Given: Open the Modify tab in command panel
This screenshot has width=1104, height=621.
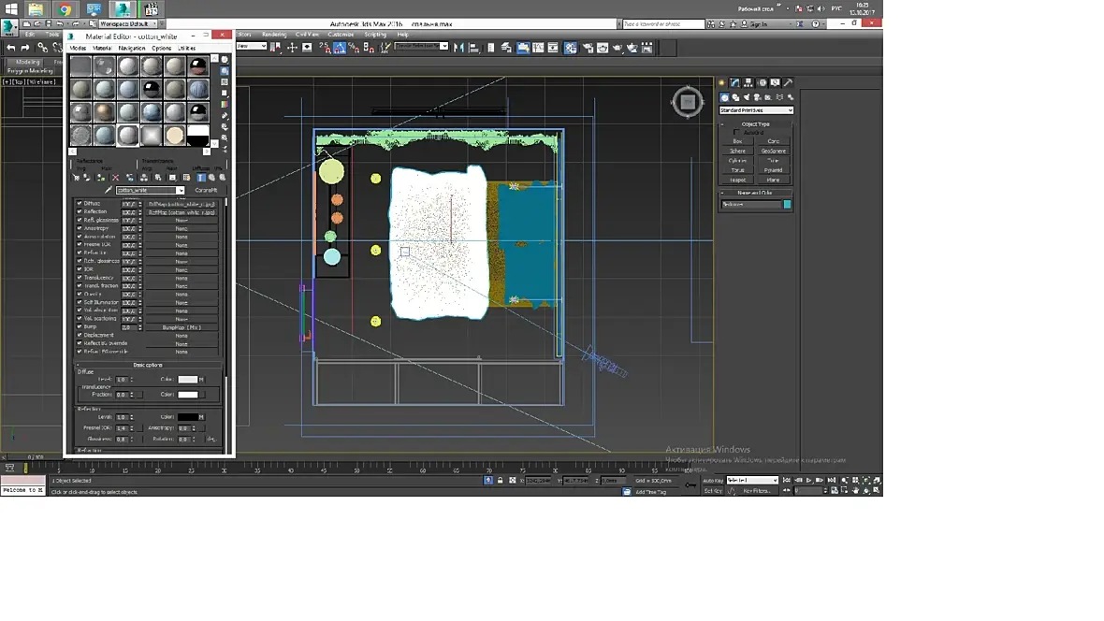Looking at the screenshot, I should (735, 82).
